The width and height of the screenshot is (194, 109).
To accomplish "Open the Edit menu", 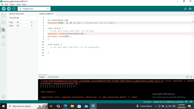I will coord(6,4).
